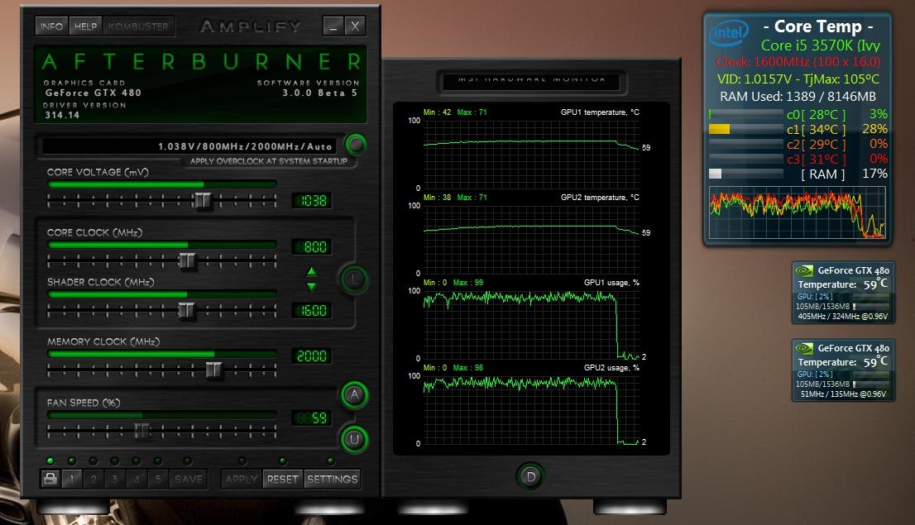Click the '405MHz / 324MHz @0.96V' text
Screen dimensions: 915x525
[843, 316]
